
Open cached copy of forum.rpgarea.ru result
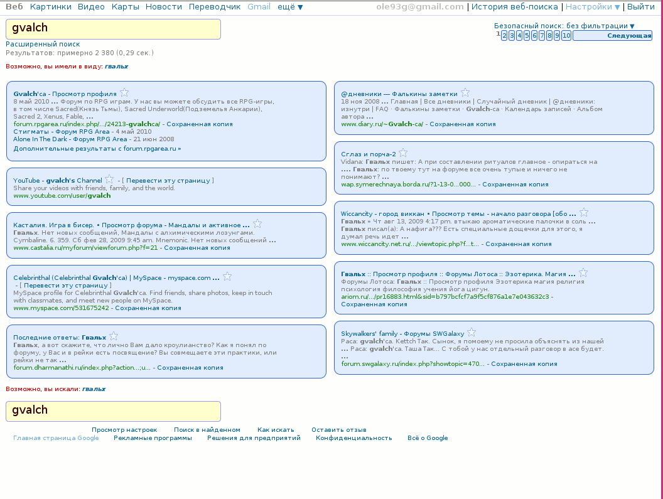click(200, 124)
